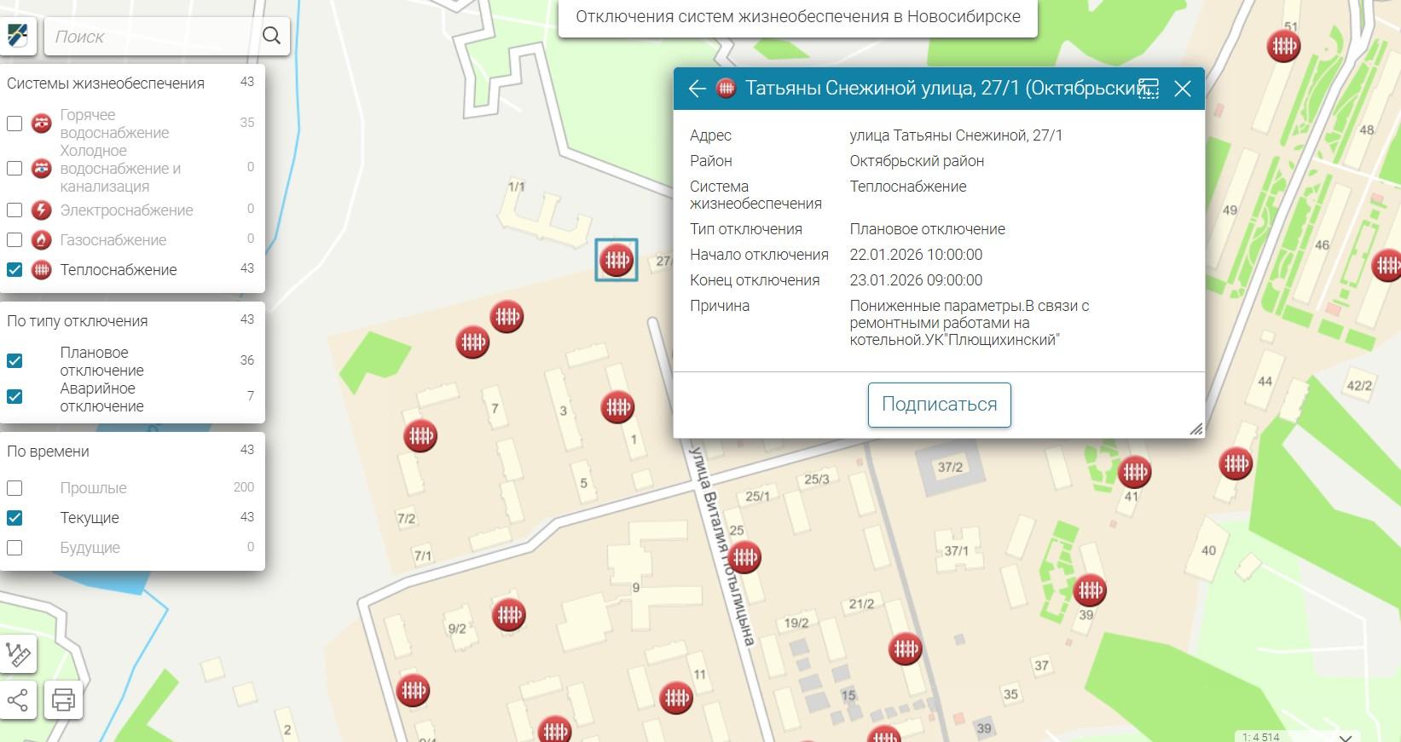Screen dimensions: 1401x742
Task: Open the heating marker above building 39
Action: point(1090,590)
